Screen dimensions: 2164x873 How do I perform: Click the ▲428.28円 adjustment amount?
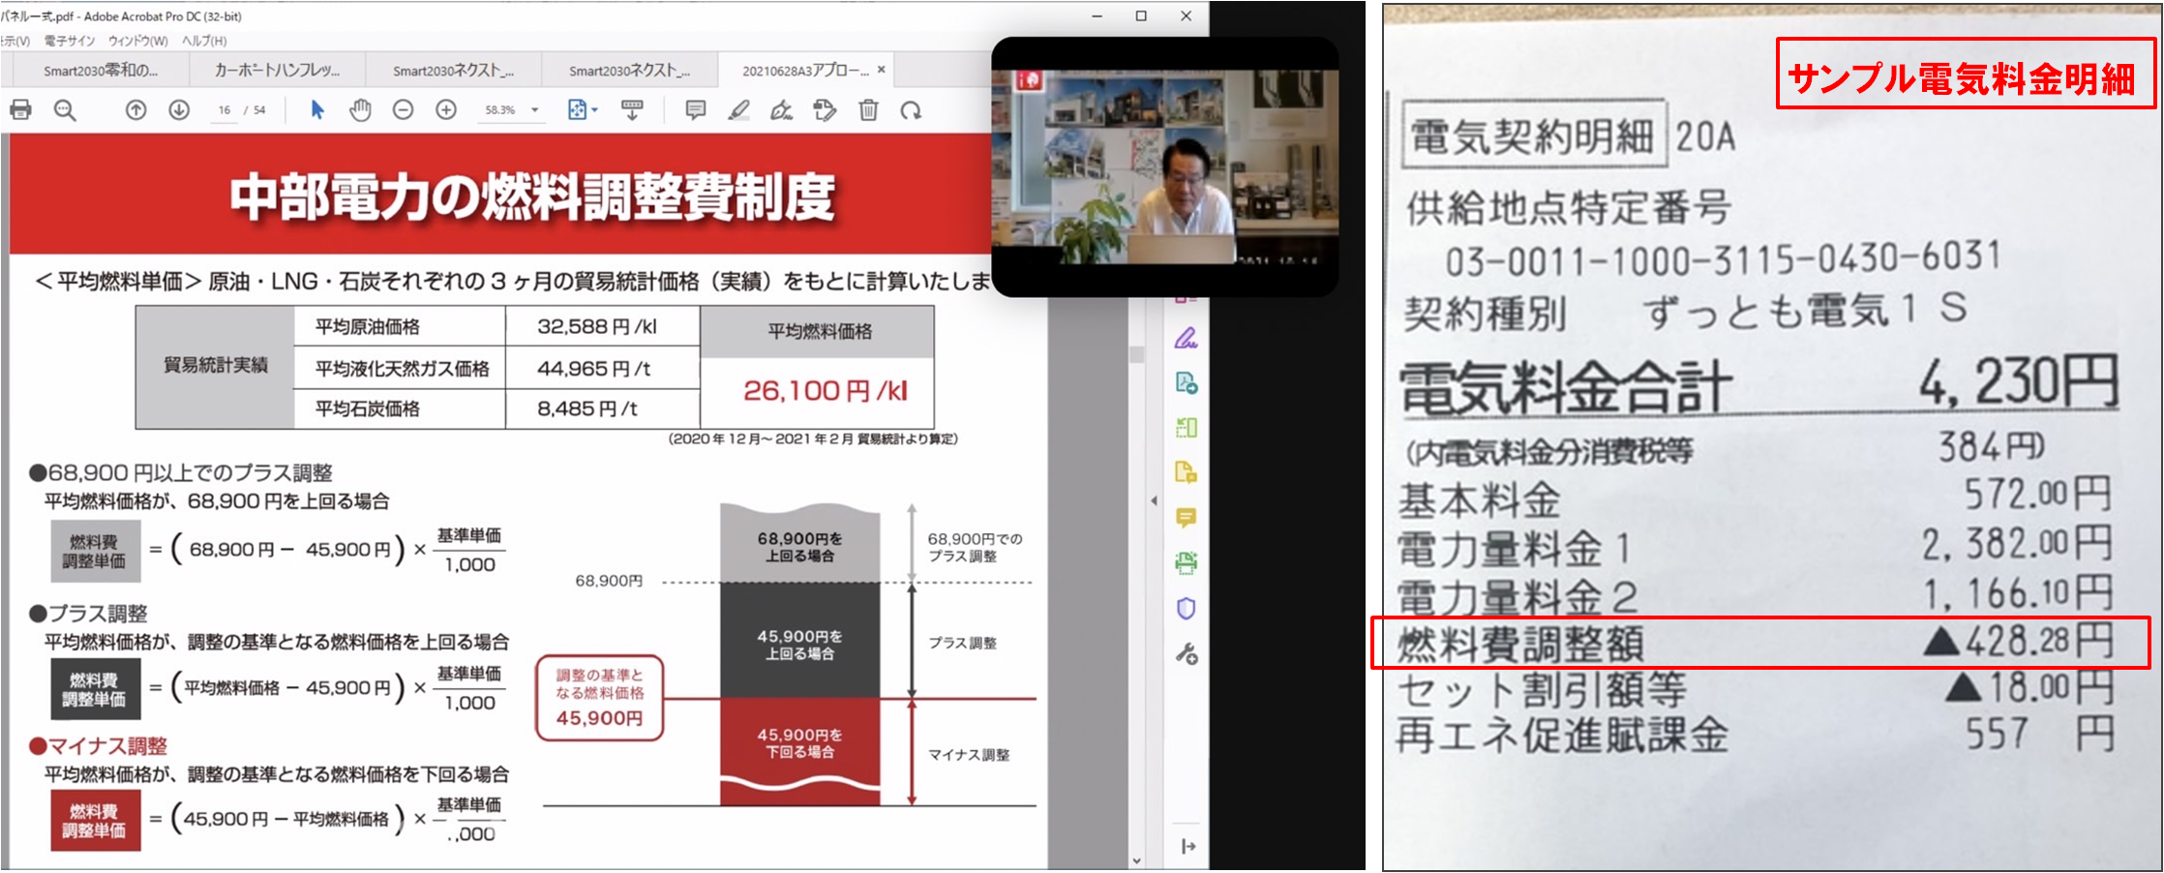[x=2019, y=642]
